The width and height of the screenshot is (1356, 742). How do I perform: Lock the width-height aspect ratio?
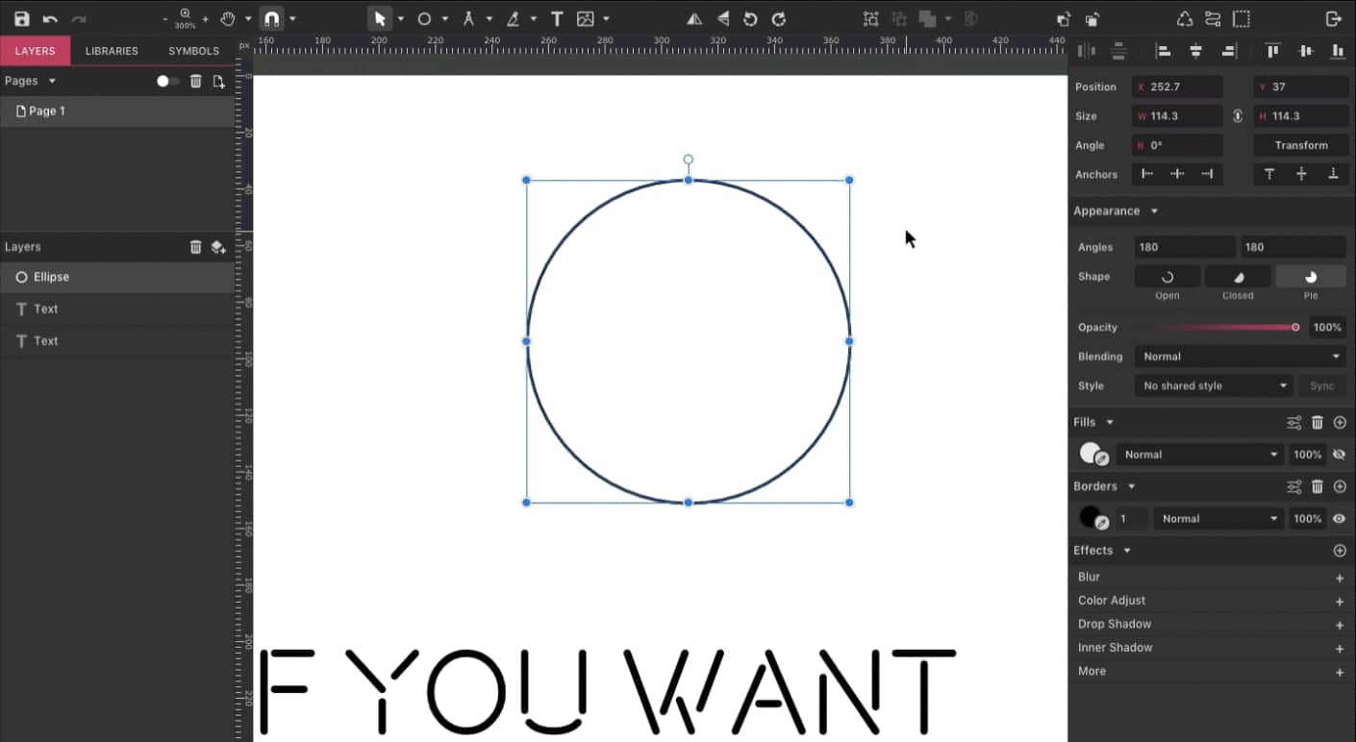click(1240, 115)
